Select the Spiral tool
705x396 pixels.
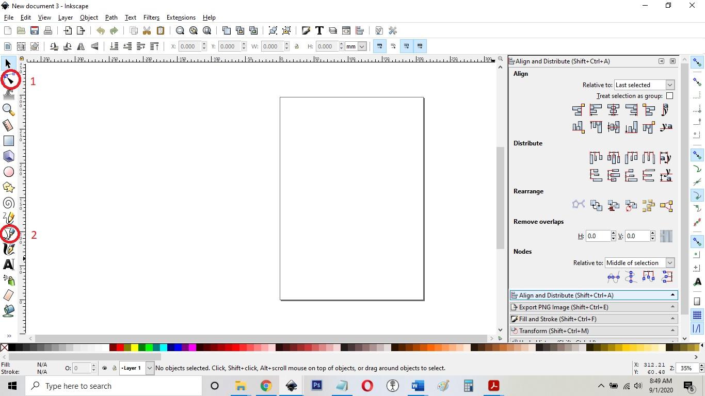(x=8, y=203)
